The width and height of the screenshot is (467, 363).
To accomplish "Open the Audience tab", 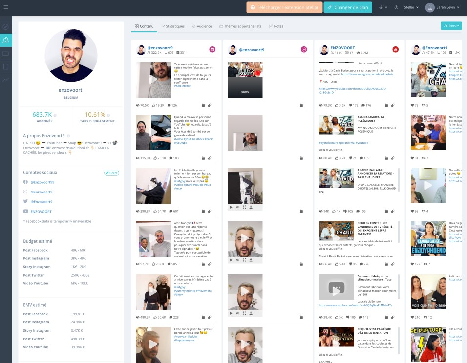I will (x=202, y=26).
